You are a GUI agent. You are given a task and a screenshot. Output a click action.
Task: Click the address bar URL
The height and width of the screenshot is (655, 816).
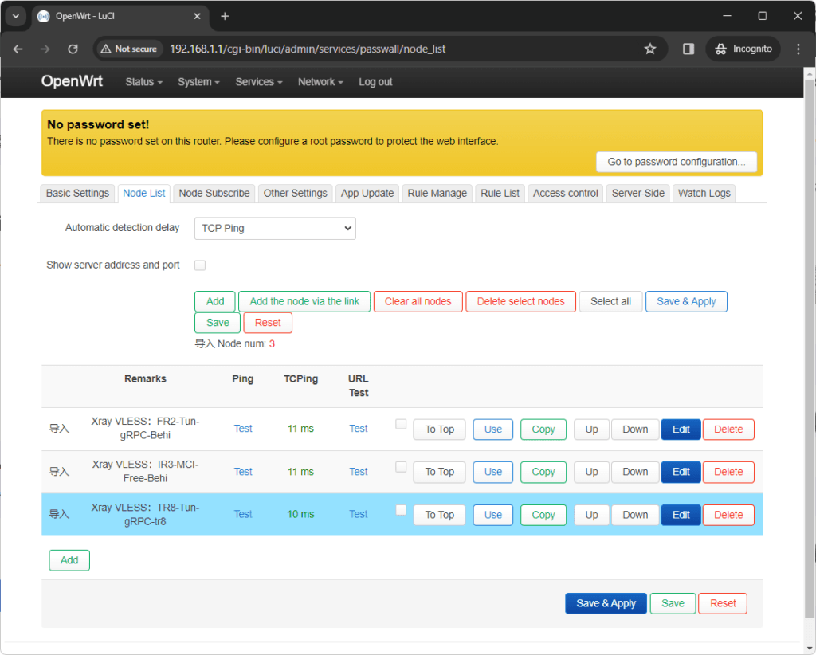(x=308, y=49)
